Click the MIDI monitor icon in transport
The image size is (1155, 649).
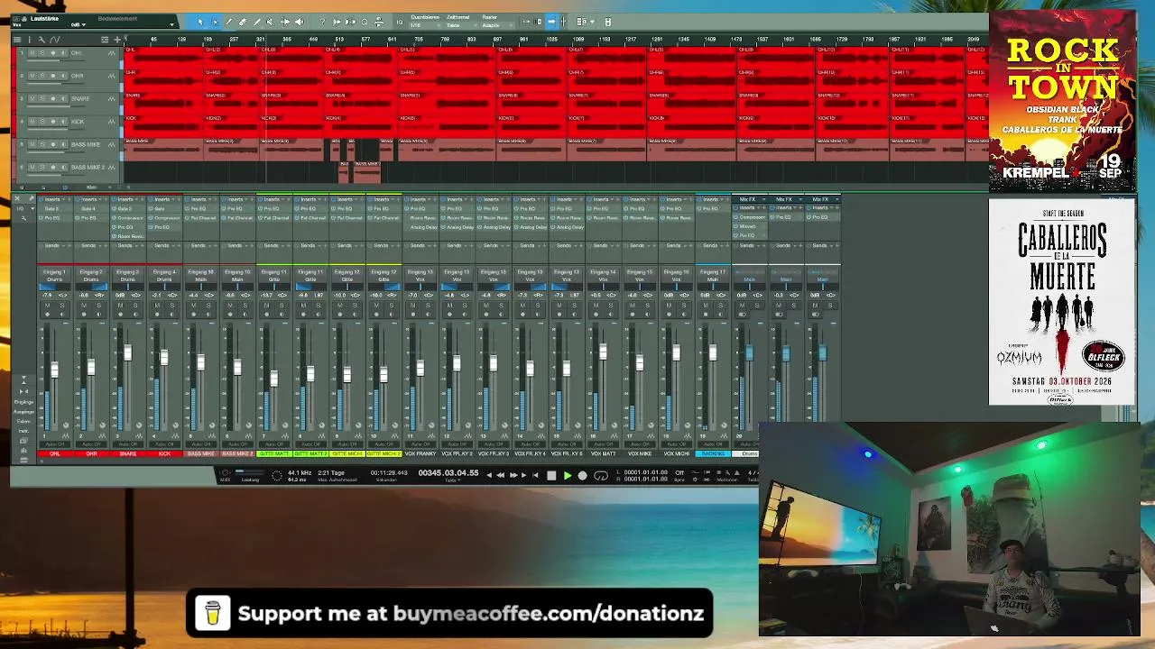(225, 472)
